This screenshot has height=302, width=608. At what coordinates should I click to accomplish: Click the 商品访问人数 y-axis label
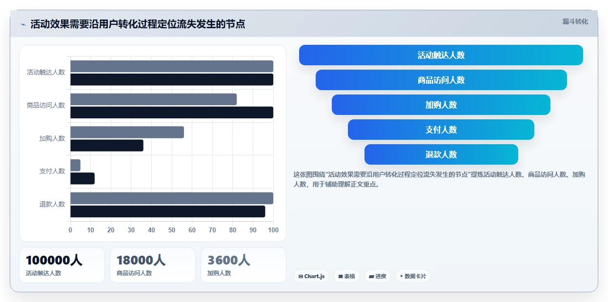tap(46, 105)
